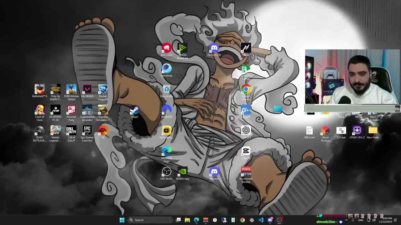The height and width of the screenshot is (225, 401).
Task: Select the Google Play Games shortcut
Action: 246,72
